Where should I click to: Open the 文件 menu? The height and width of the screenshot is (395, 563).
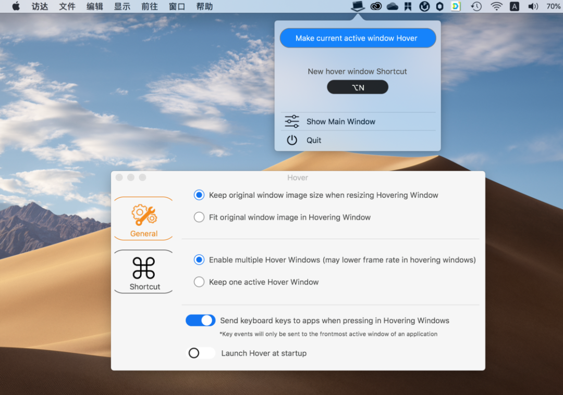pyautogui.click(x=67, y=6)
